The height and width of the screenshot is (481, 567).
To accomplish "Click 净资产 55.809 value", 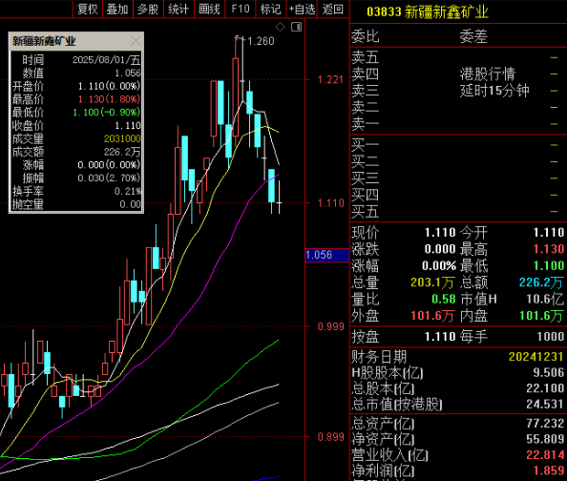I will tap(545, 439).
